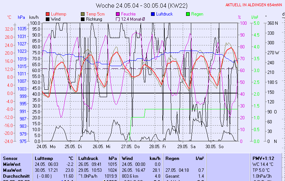Viewport: 285px width, 181px height.
Task: Click the black Wind legend swatch
Action: click(x=48, y=19)
